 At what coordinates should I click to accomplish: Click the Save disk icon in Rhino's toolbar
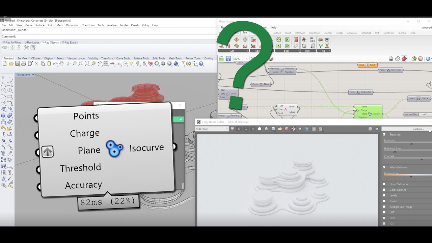click(17, 63)
